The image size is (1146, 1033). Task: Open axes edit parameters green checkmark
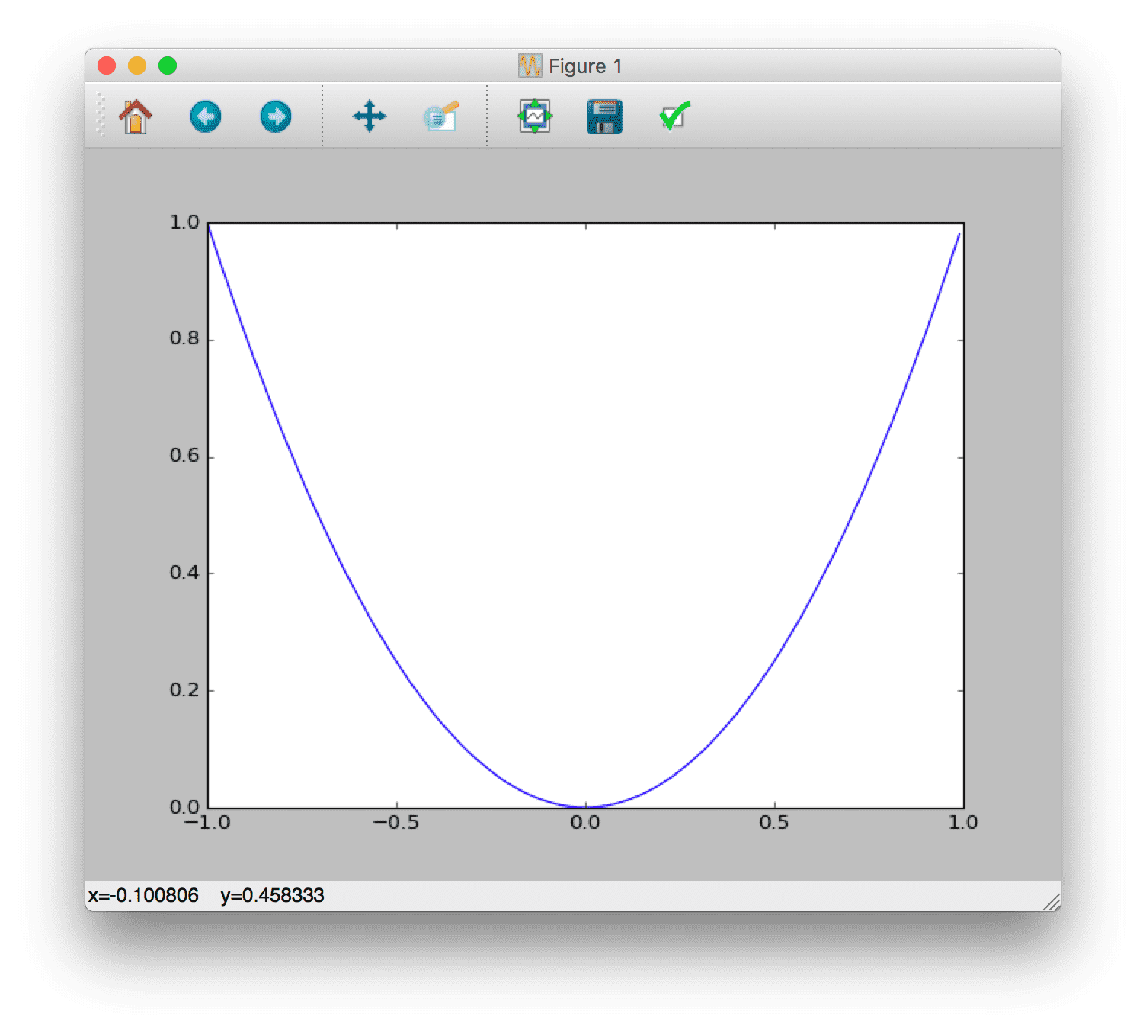674,117
